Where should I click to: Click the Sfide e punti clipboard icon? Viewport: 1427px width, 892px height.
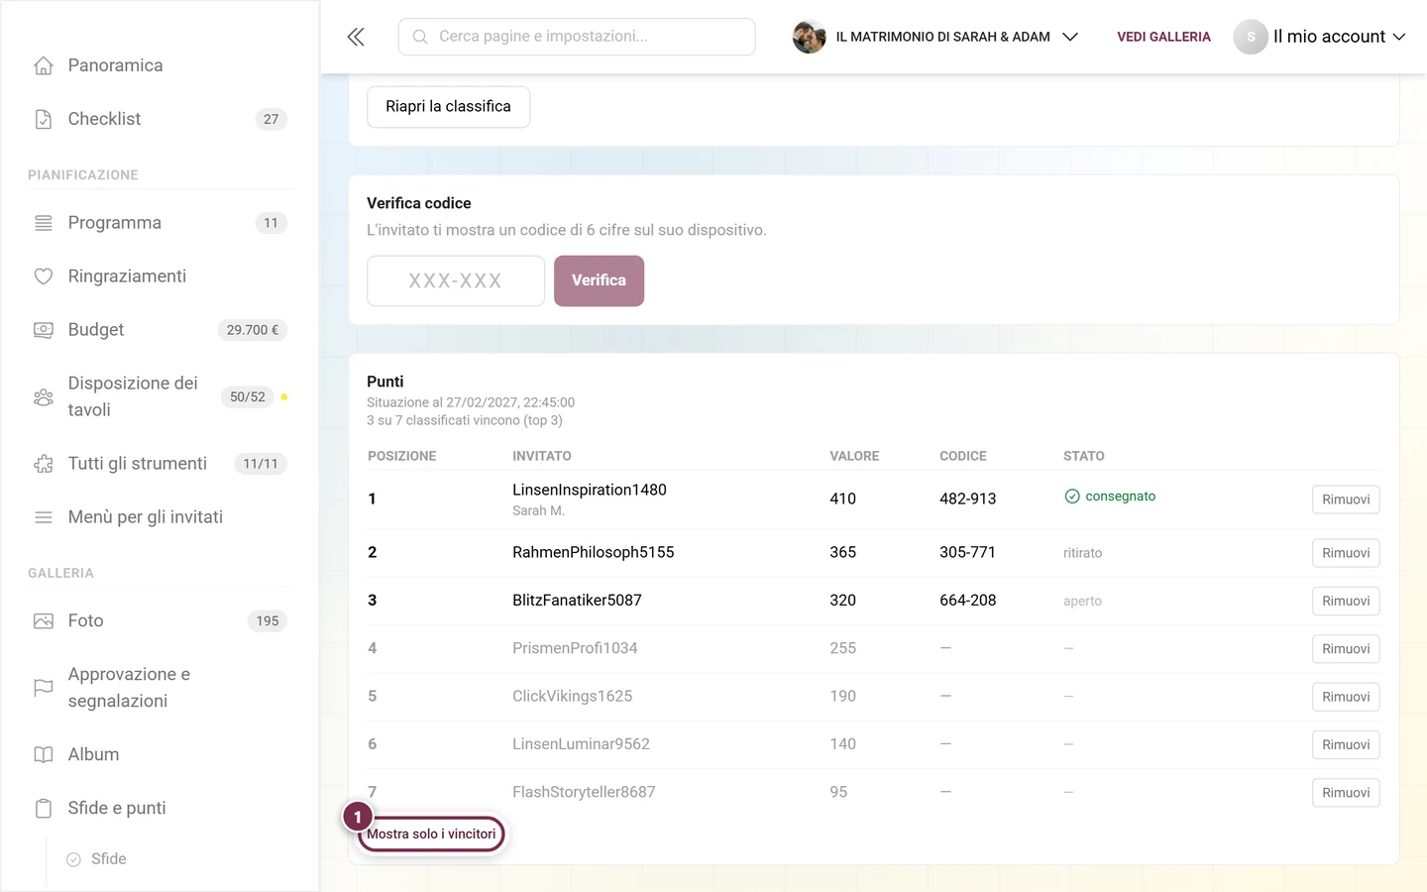tap(44, 809)
